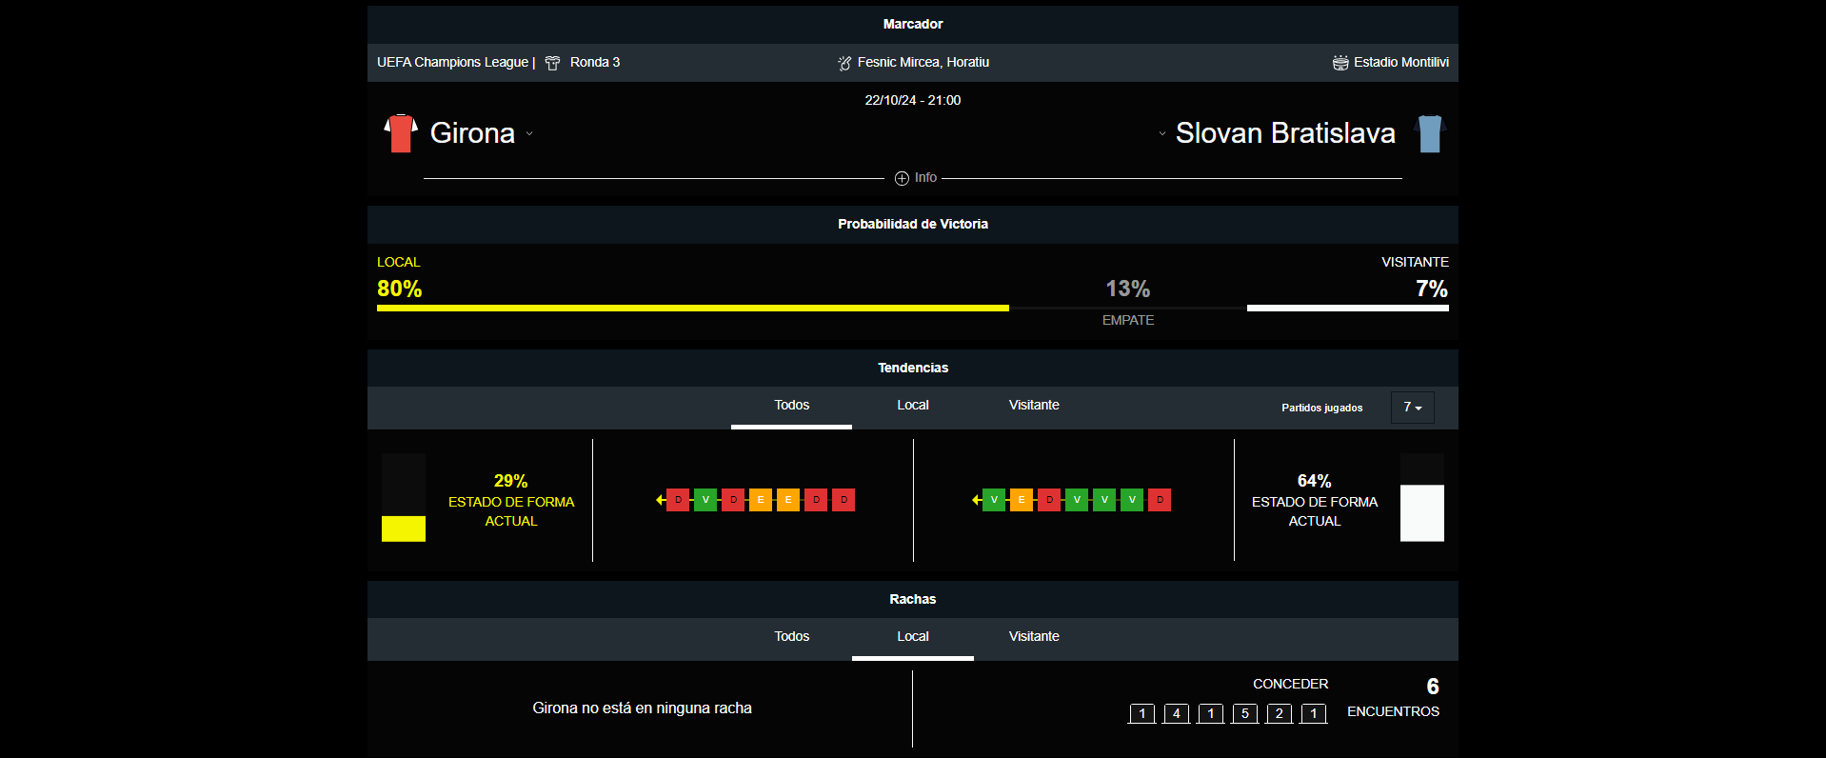Viewport: 1826px width, 758px height.
Task: Select the Todos tab in Tendencias
Action: click(791, 406)
